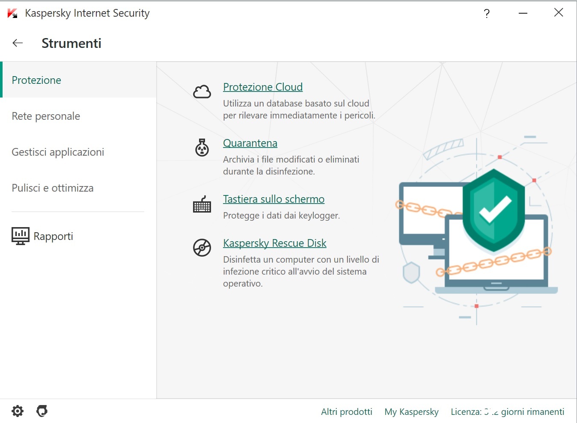577x423 pixels.
Task: Click the Quarantena flask icon
Action: (x=202, y=147)
